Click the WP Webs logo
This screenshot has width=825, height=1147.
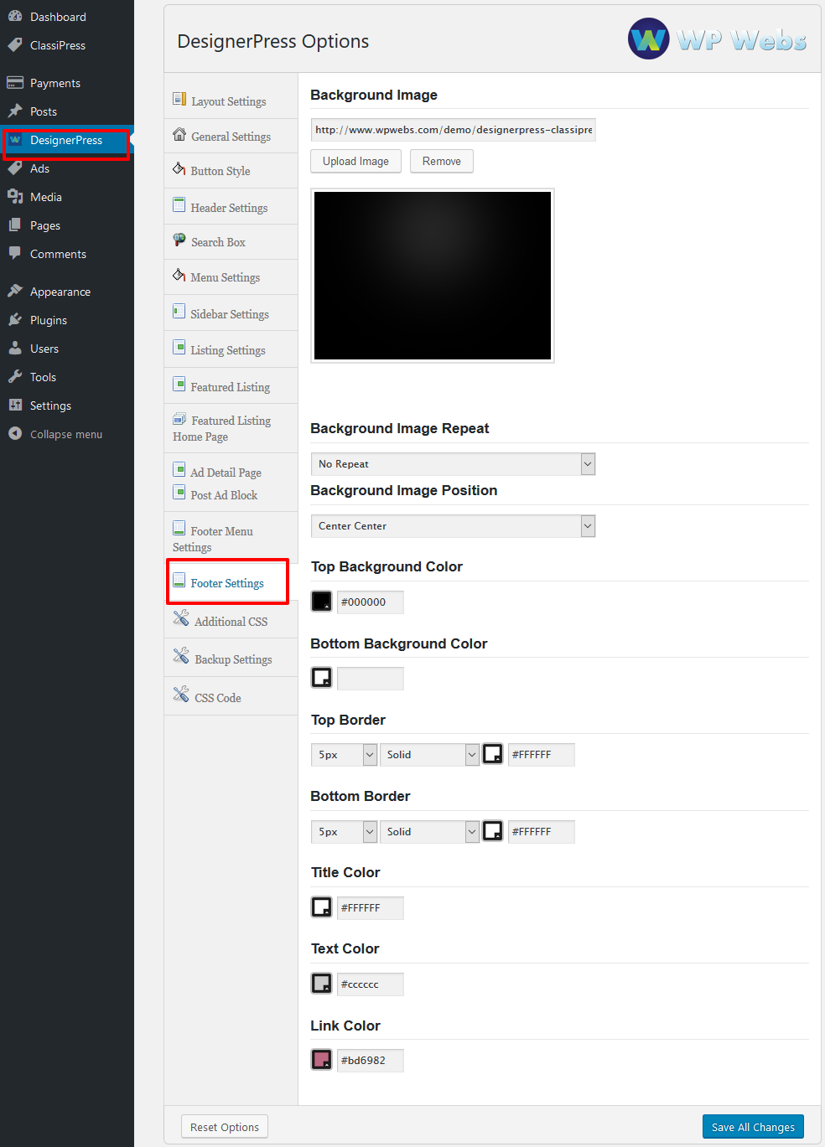718,39
